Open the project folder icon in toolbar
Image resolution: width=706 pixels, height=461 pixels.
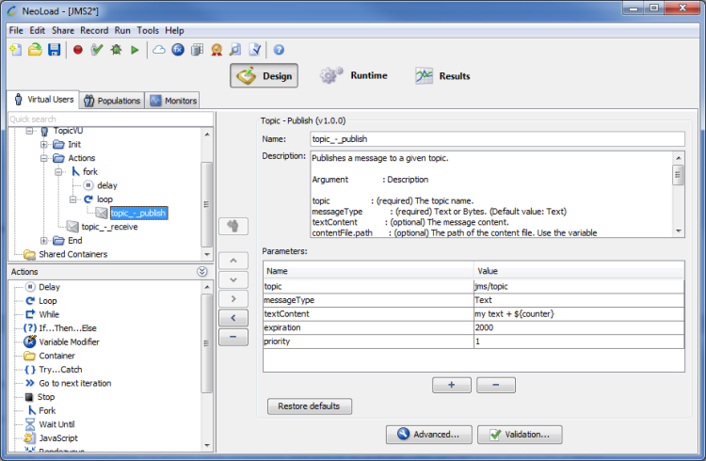pos(35,50)
